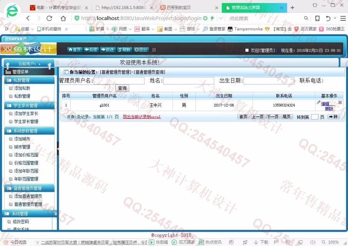Open 热点资讯 in the status bar
The height and width of the screenshot is (246, 348).
[x=210, y=242]
